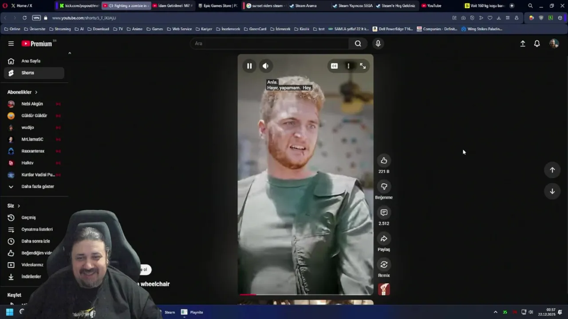The width and height of the screenshot is (568, 319).
Task: Switch to Epic Games Store browser tab
Action: click(217, 6)
